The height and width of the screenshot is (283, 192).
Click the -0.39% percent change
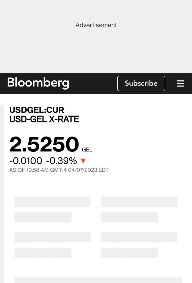pos(61,161)
